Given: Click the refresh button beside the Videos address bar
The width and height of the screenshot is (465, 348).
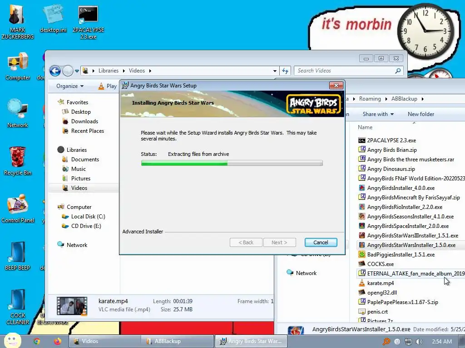Looking at the screenshot, I should 285,71.
